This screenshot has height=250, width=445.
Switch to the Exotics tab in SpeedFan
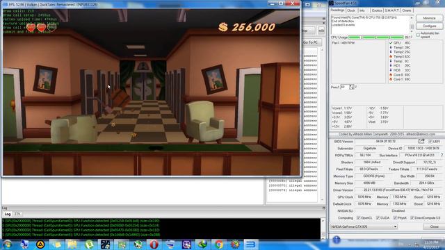click(x=377, y=10)
